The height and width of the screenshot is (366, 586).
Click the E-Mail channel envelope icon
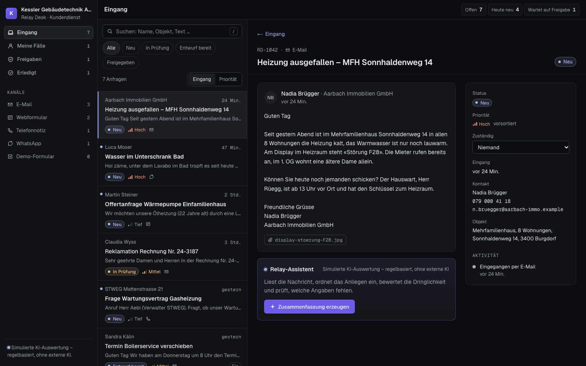pyautogui.click(x=10, y=105)
